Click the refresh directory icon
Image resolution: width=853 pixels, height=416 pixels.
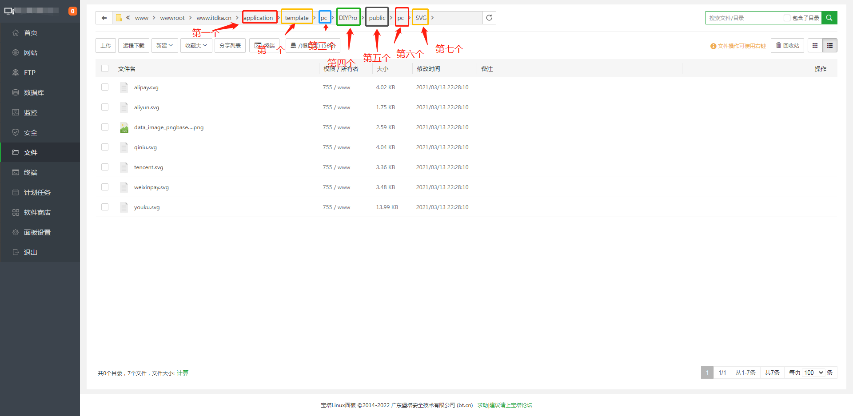[489, 18]
